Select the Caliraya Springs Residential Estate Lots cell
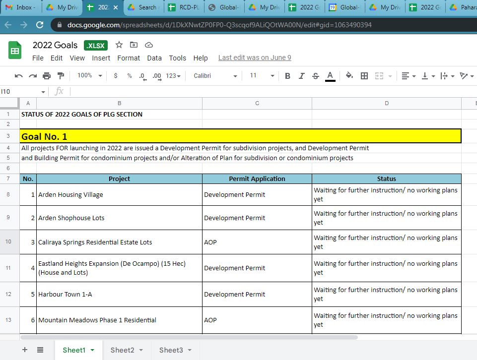Screen dimensions: 477x360 [x=119, y=242]
